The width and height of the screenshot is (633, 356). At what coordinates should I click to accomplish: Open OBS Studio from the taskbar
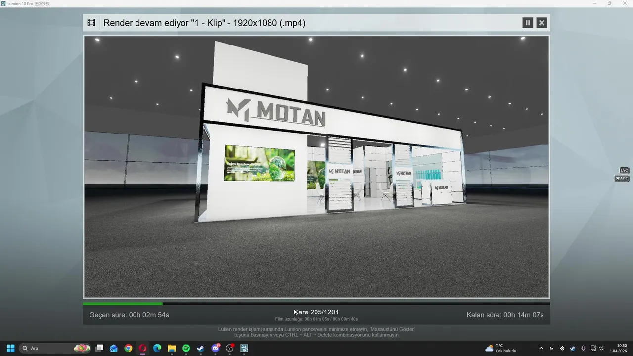229,348
